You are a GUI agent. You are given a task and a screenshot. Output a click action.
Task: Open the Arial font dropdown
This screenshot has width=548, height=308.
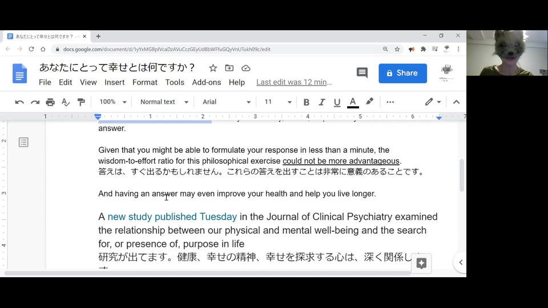pos(227,102)
